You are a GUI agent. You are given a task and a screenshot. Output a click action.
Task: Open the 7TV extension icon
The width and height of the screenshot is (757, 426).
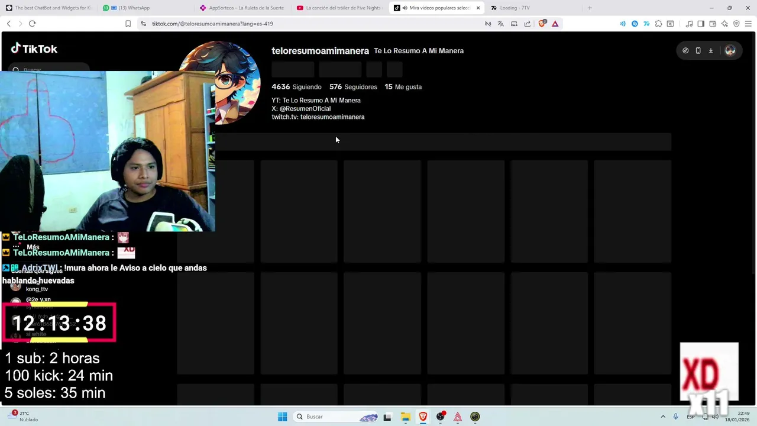tap(646, 24)
